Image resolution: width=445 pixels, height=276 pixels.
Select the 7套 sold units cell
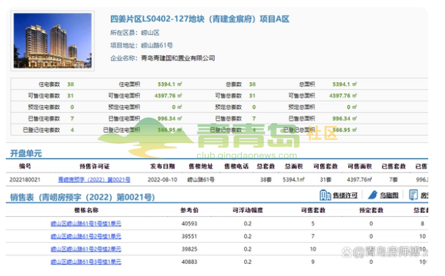tap(393, 179)
